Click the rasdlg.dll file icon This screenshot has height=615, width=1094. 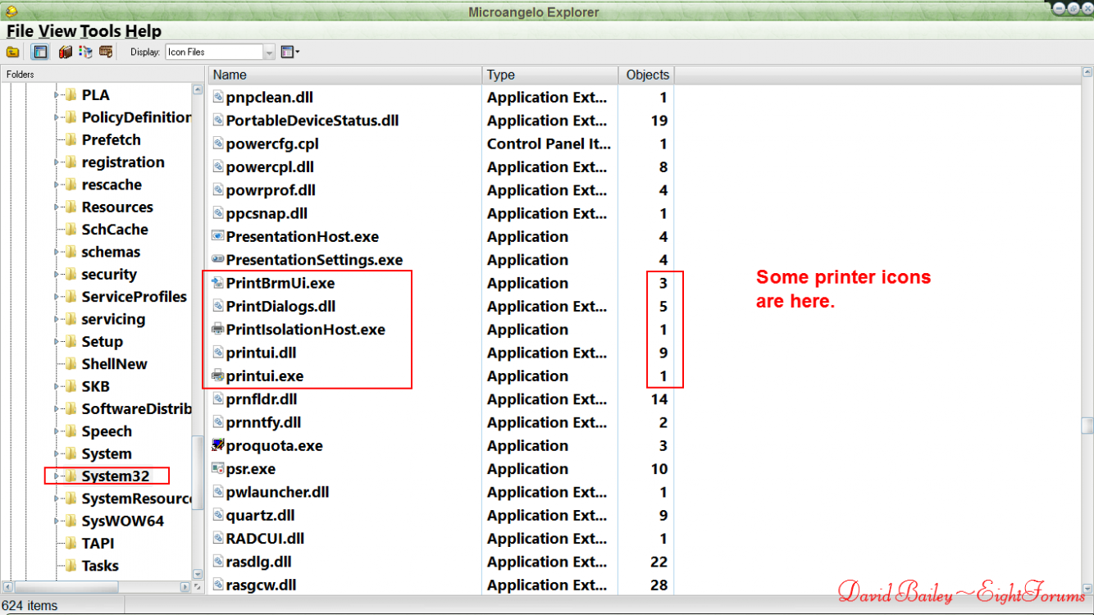(x=217, y=562)
